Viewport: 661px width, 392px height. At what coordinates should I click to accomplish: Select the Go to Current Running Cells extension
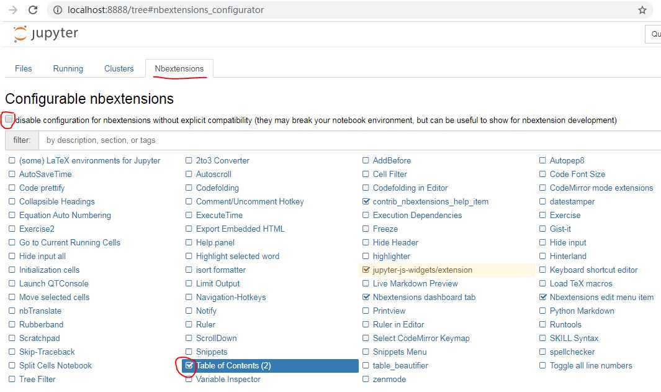point(70,242)
